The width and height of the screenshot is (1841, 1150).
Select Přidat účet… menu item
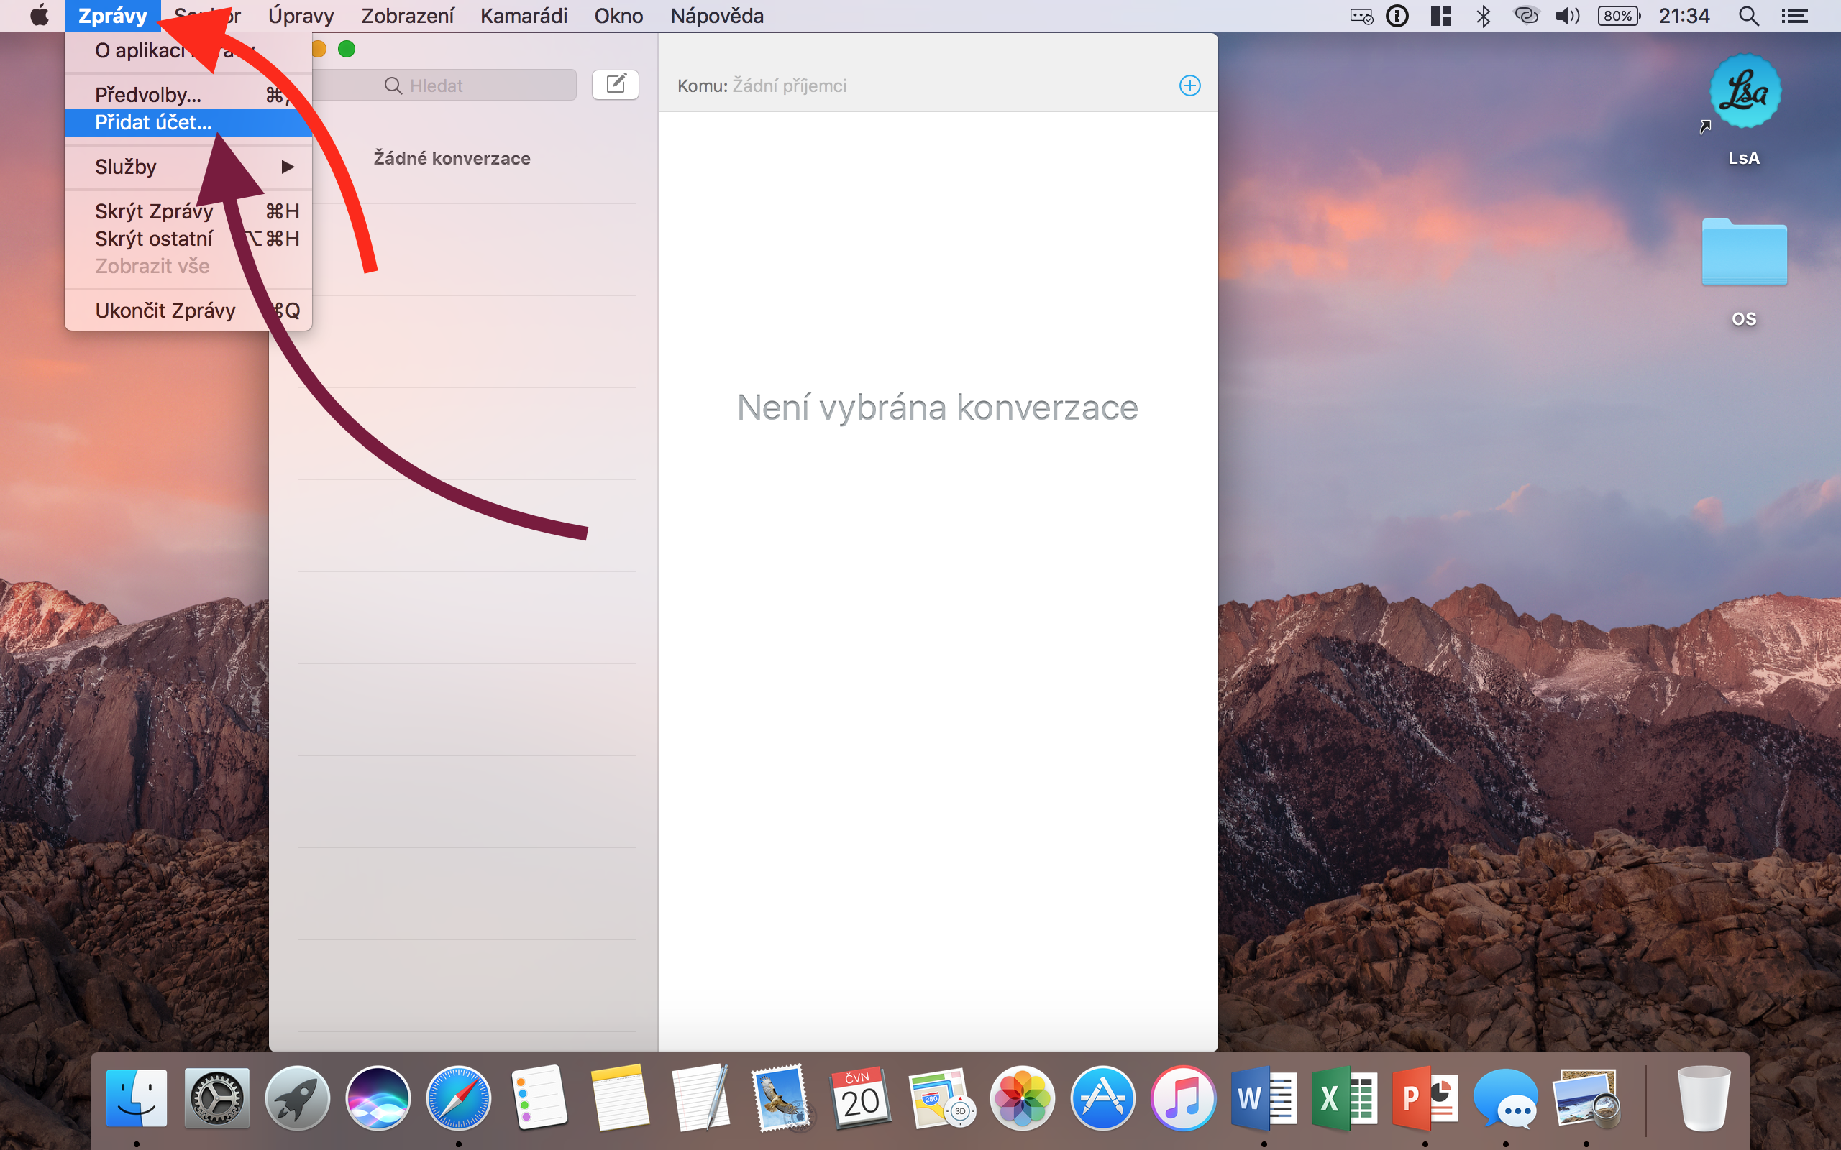154,122
